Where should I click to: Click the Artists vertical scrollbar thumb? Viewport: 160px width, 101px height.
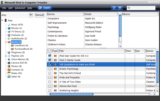point(120,25)
